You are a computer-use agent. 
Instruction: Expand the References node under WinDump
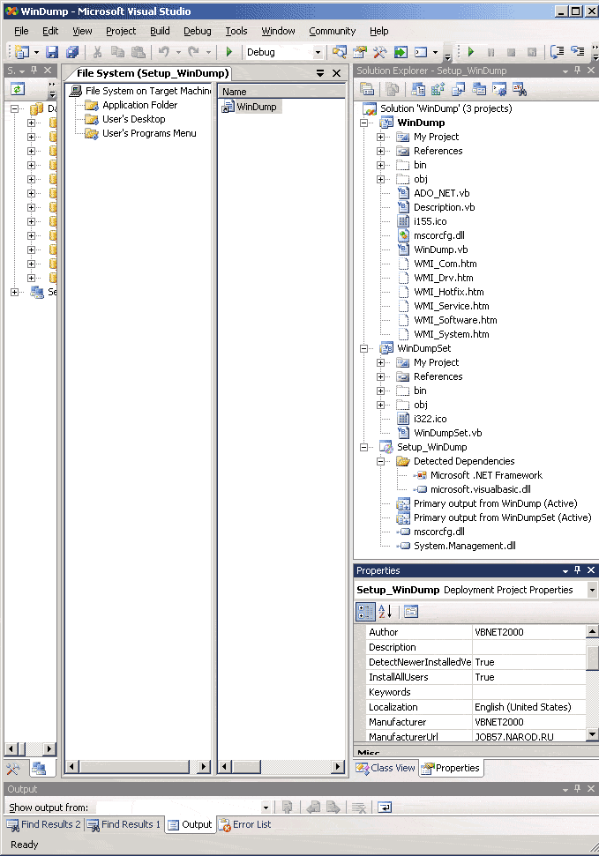(x=380, y=152)
